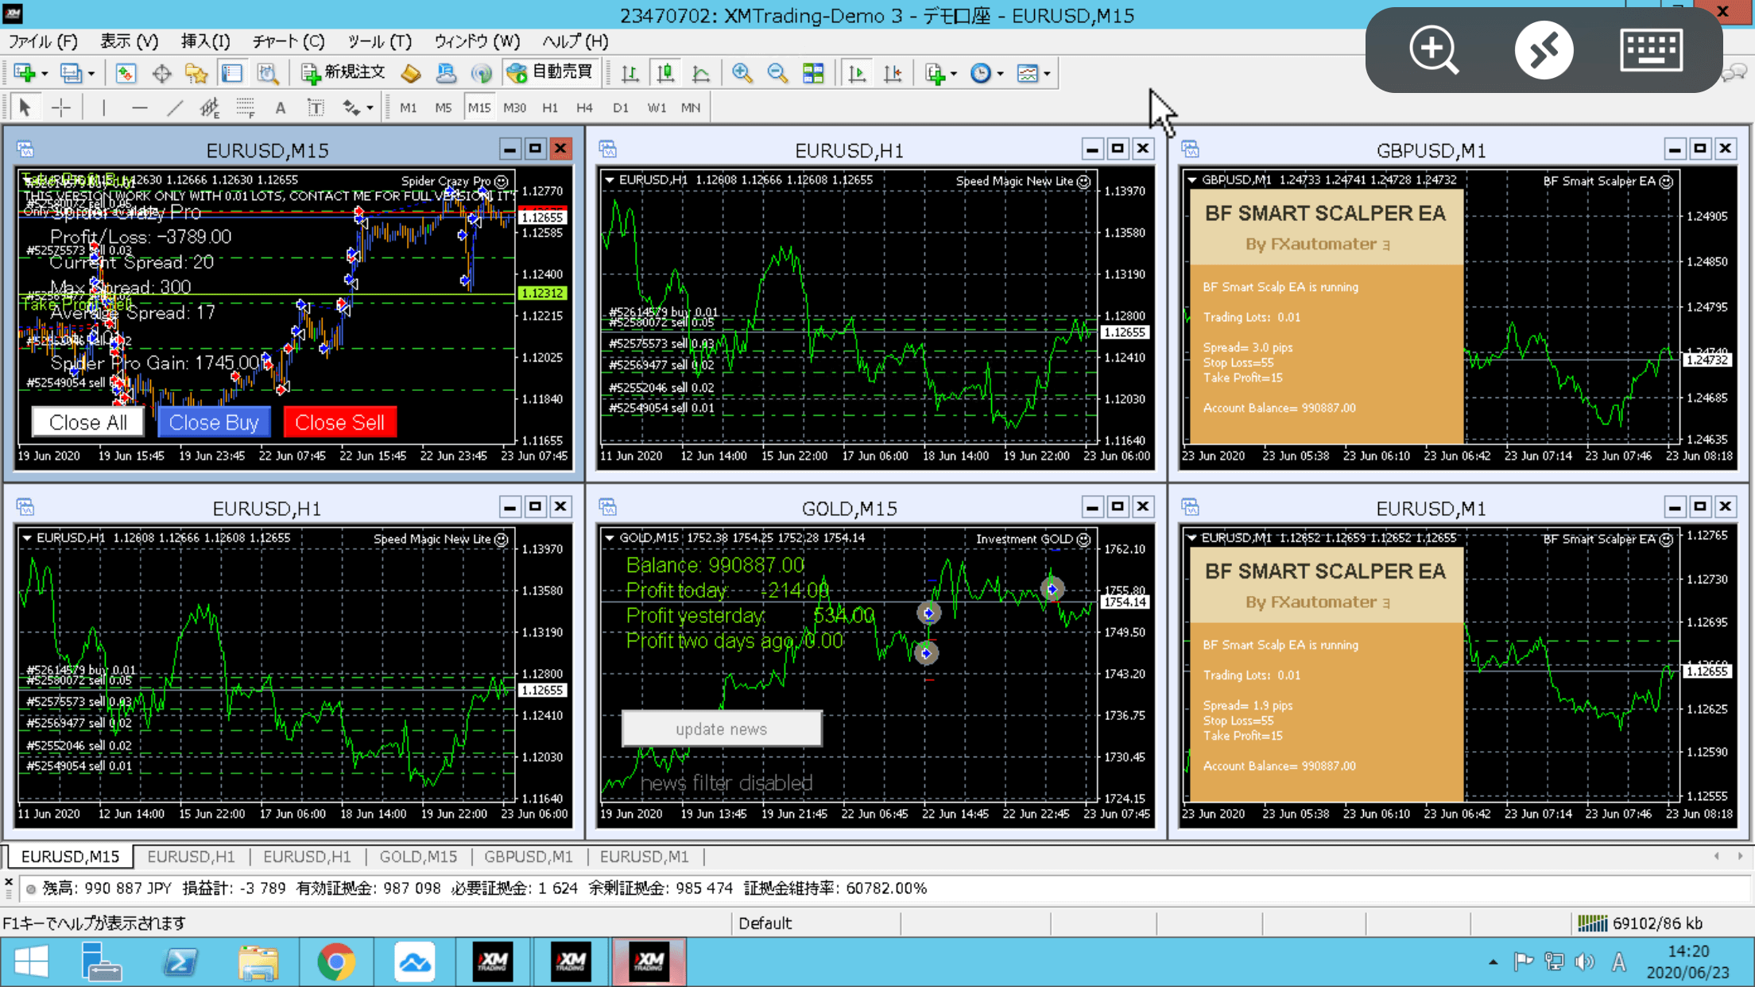Select the vertical line drawing tool

[103, 107]
